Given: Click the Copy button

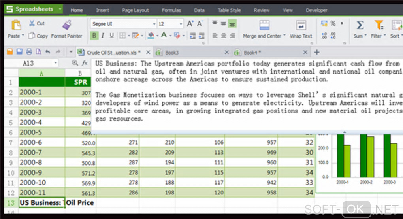Looking at the screenshot, I should point(39,36).
